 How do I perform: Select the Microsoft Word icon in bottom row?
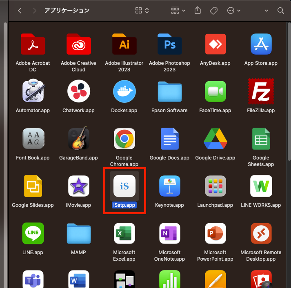(x=79, y=279)
